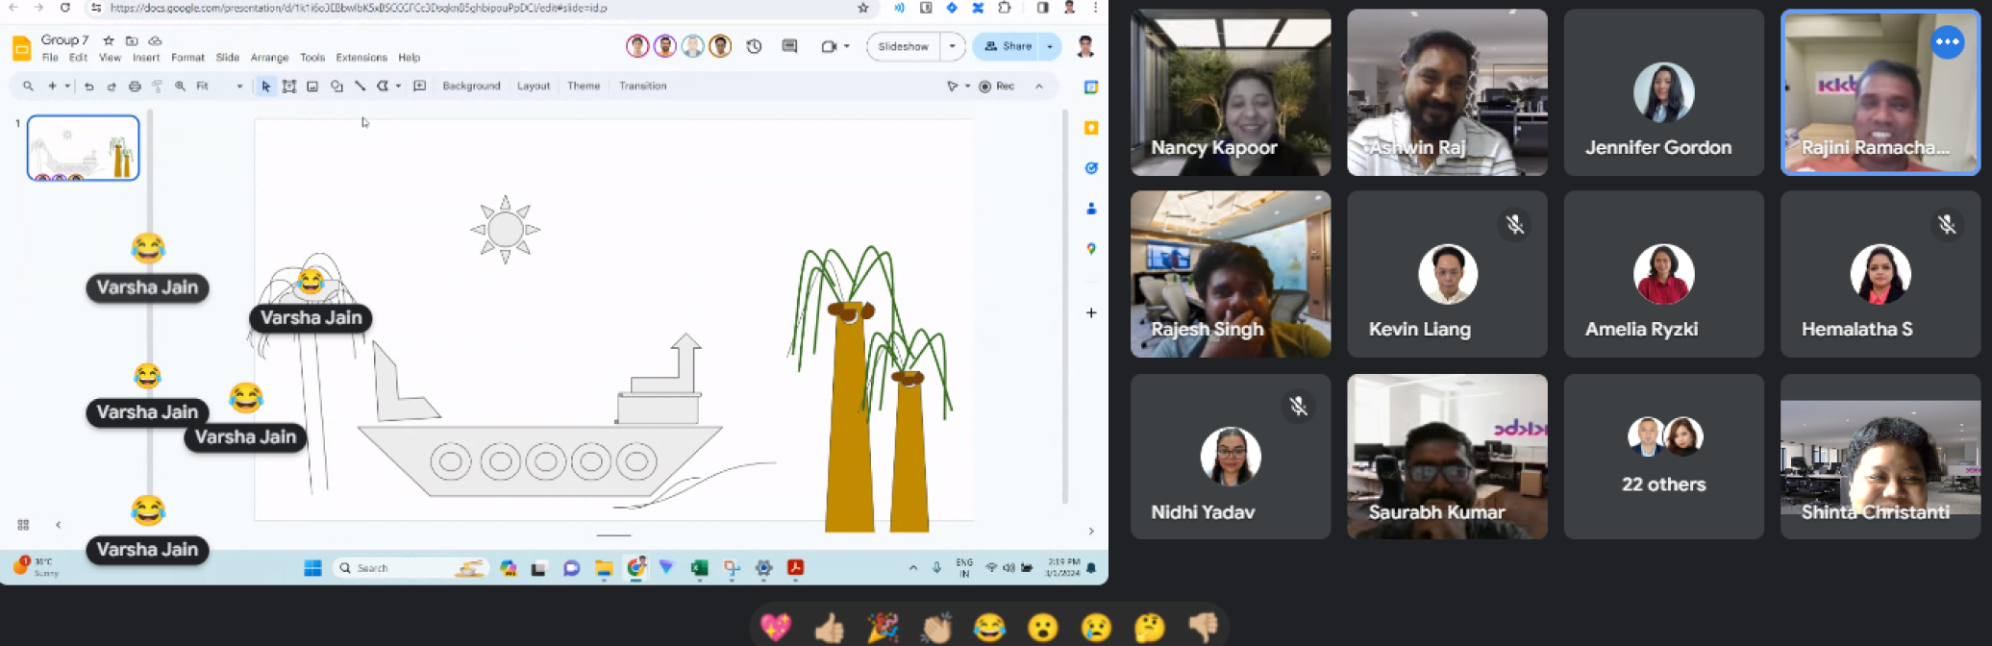Open the Insert menu
Image resolution: width=1992 pixels, height=646 pixels.
tap(146, 58)
